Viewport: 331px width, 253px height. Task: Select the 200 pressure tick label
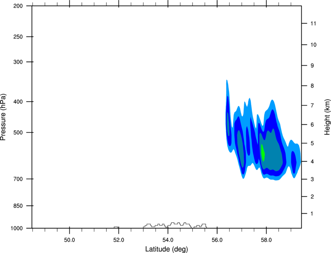click(x=18, y=6)
